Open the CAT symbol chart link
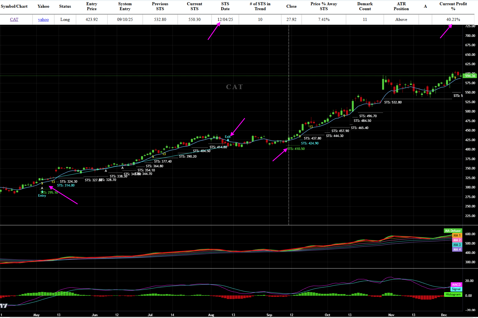Viewport: 478px width, 318px height. [x=14, y=20]
